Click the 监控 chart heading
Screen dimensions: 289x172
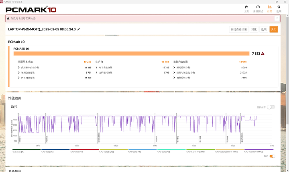click(14, 106)
